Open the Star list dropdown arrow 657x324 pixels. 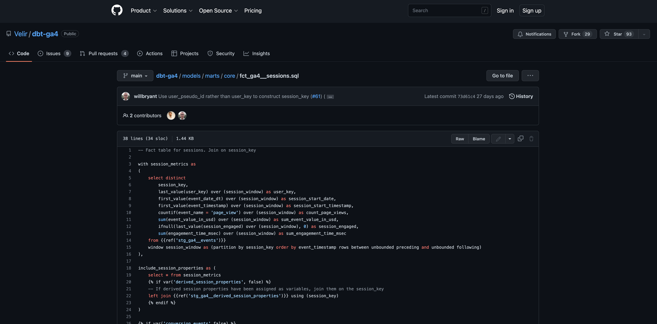point(644,34)
